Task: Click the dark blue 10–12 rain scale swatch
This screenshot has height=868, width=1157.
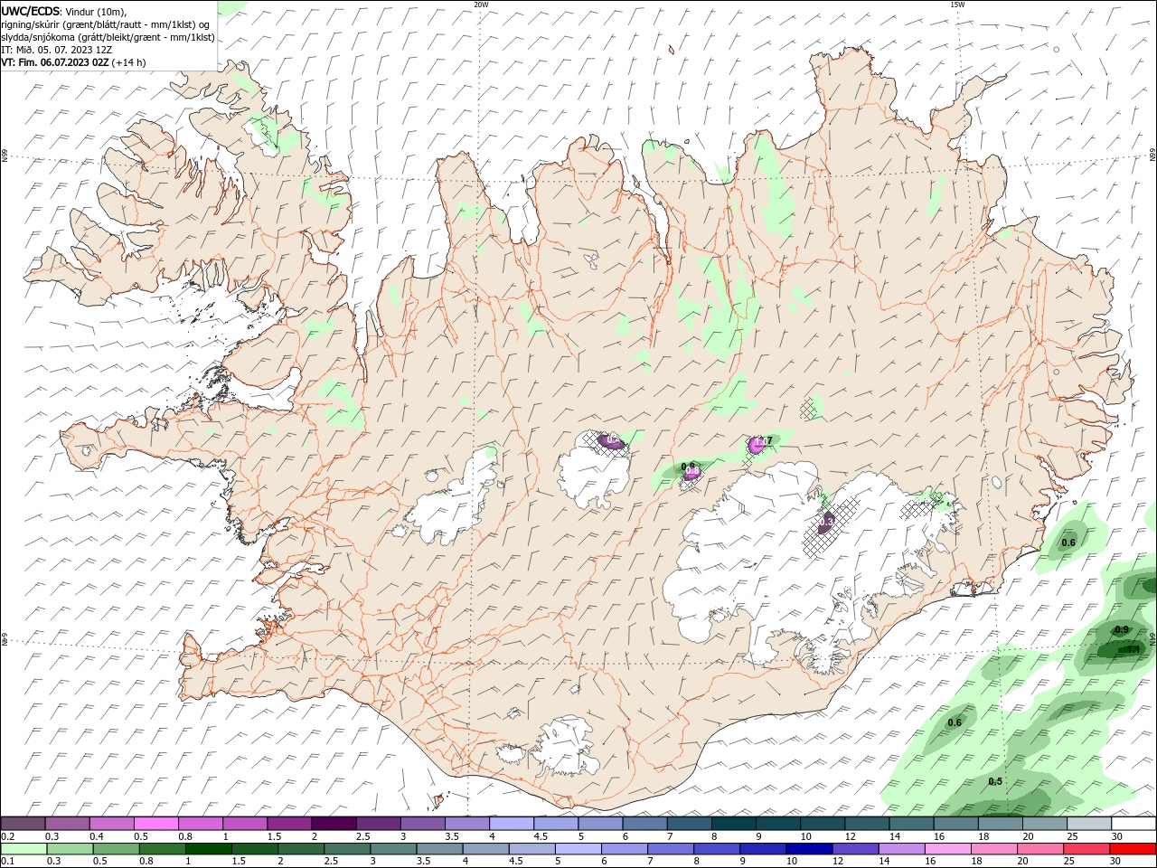Action: point(808,848)
